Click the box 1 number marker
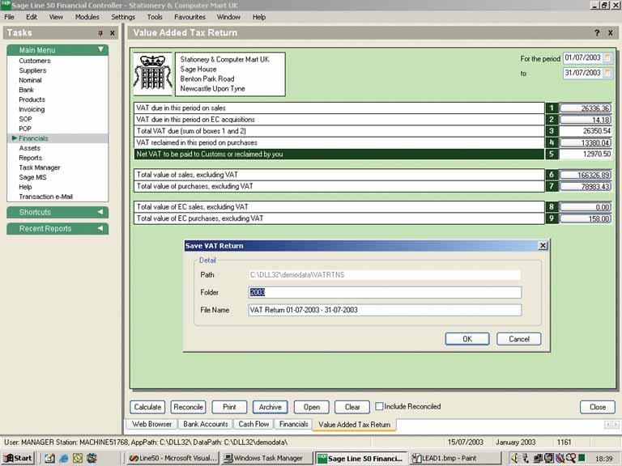The width and height of the screenshot is (622, 466). point(552,108)
